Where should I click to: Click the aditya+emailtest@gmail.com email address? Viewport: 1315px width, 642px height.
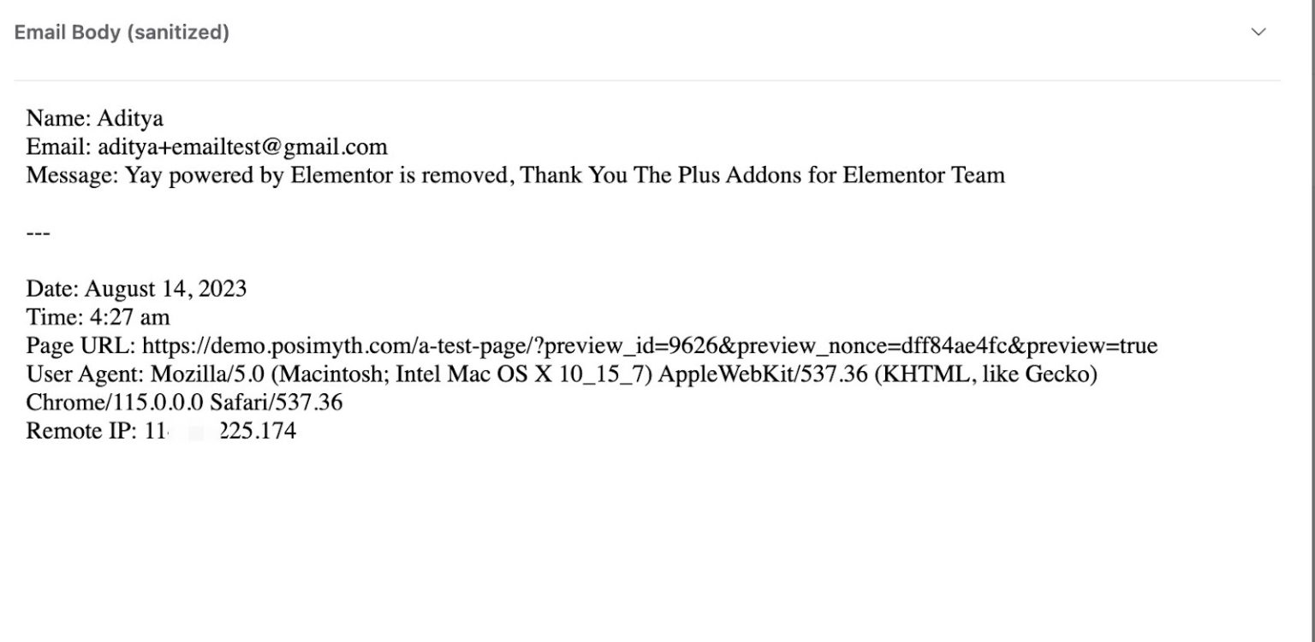(x=242, y=147)
